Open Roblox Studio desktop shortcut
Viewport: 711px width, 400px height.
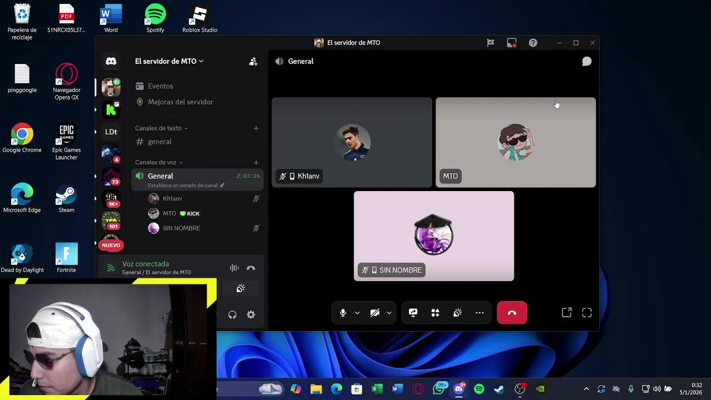coord(200,19)
